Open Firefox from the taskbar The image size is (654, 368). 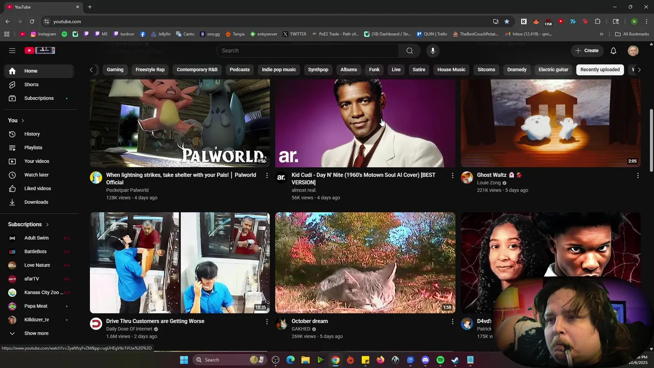380,360
